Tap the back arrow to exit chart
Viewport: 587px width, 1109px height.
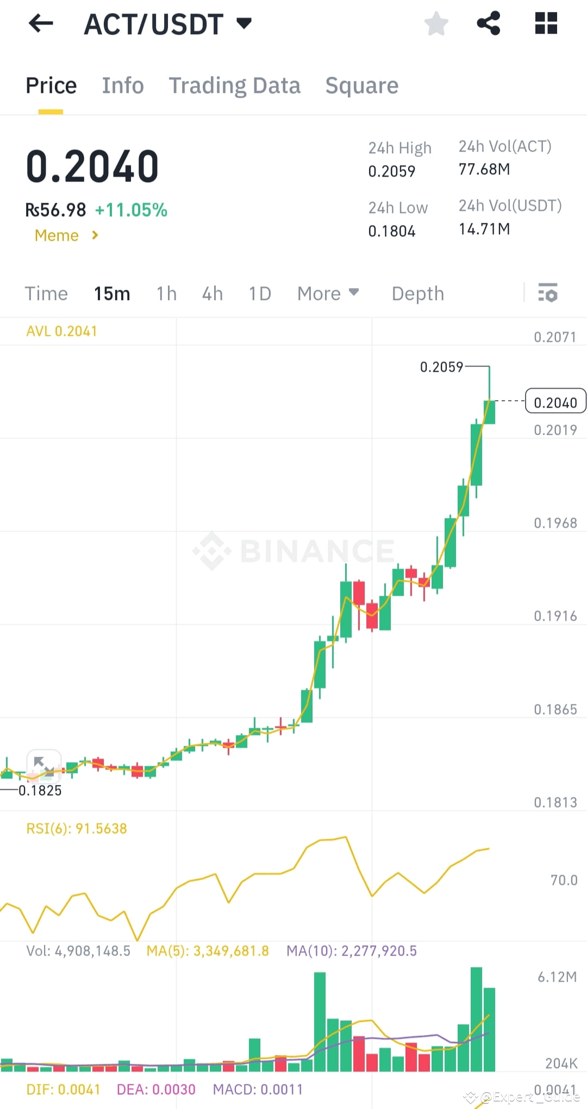click(x=41, y=23)
